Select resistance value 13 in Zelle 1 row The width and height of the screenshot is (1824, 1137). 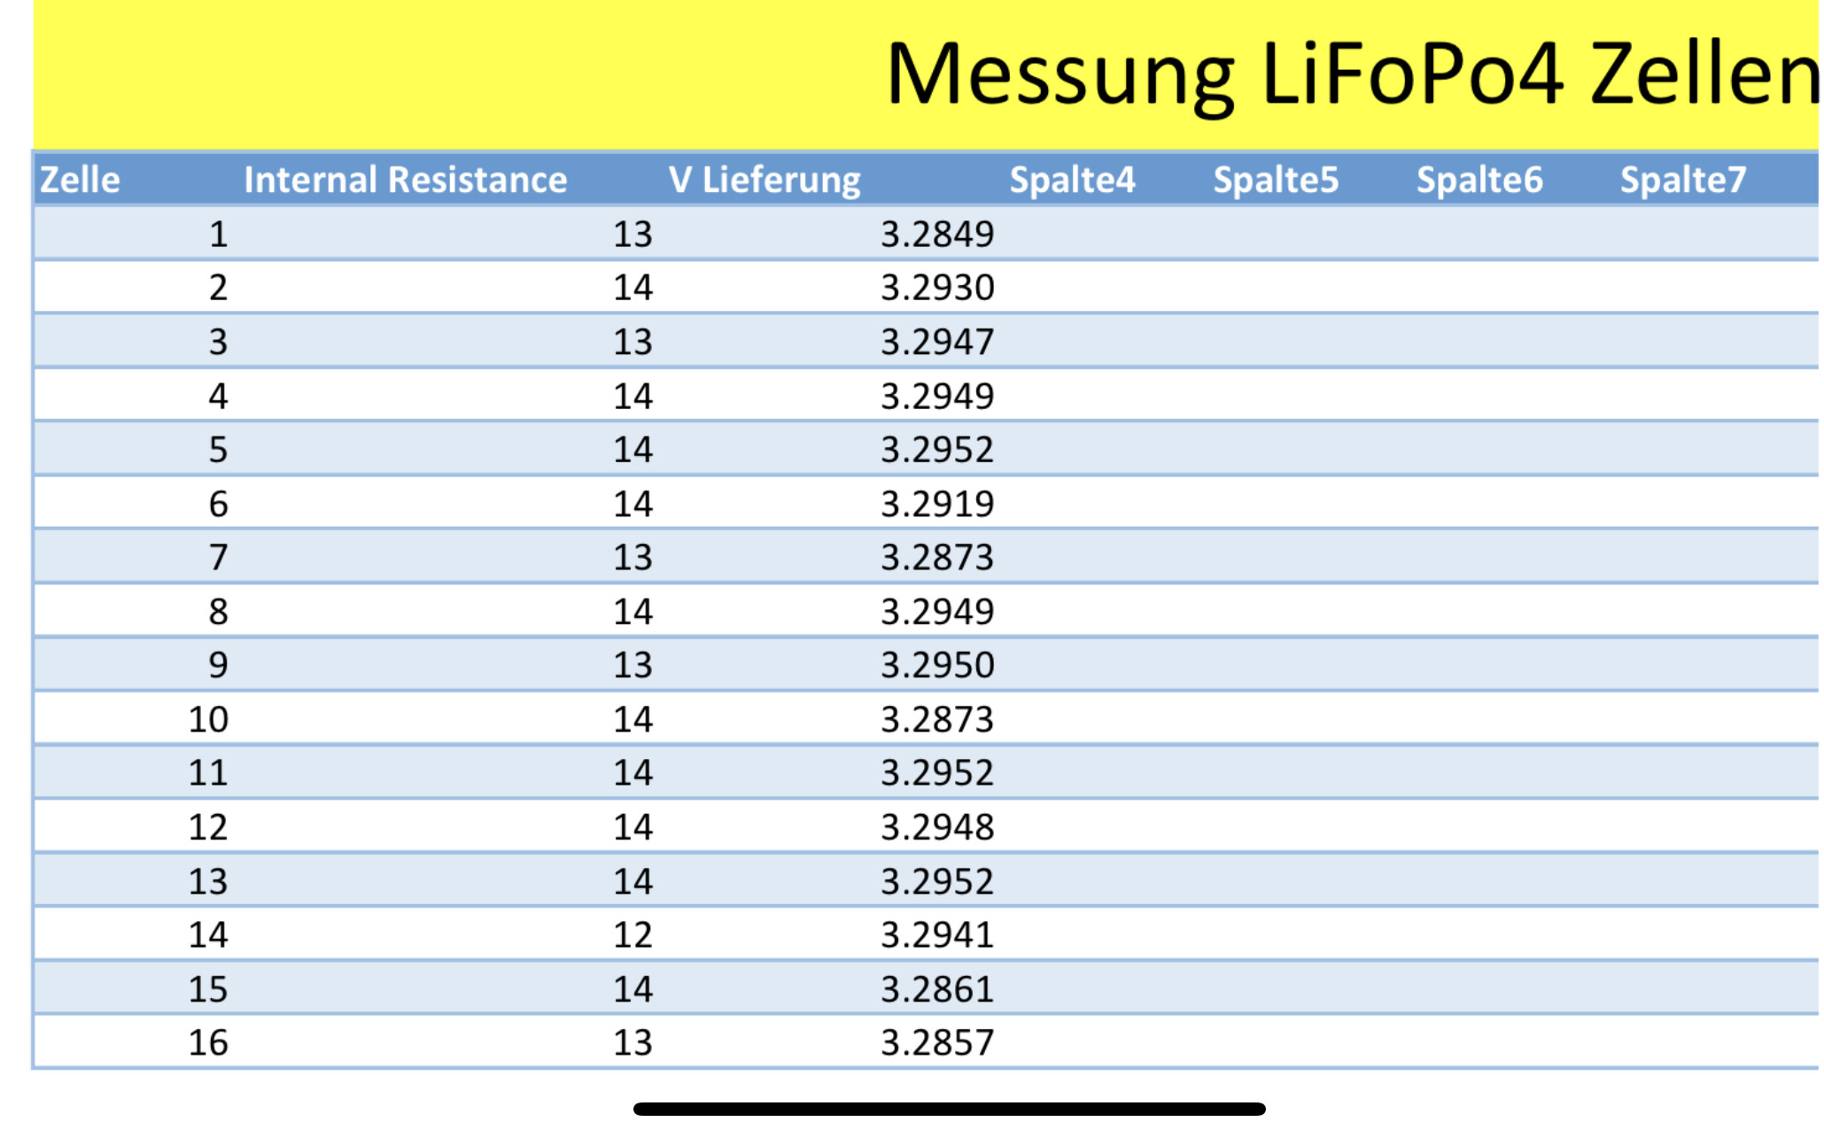coord(633,234)
